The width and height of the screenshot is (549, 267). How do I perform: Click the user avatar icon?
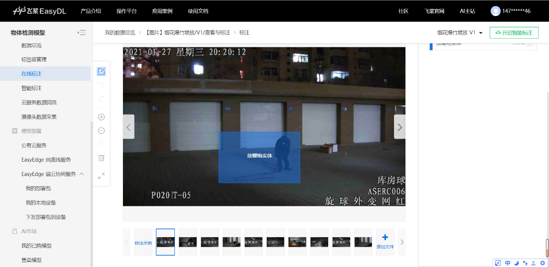tap(495, 11)
